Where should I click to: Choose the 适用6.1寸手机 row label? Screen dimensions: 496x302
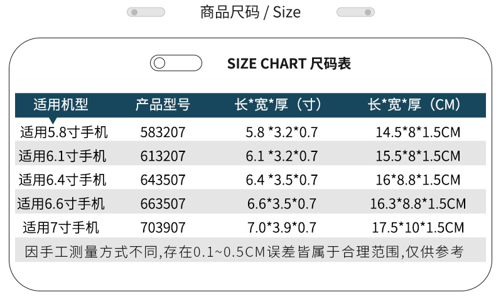(63, 156)
